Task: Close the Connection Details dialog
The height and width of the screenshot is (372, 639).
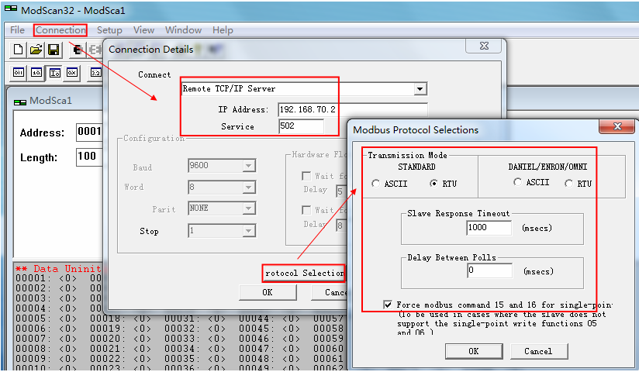Action: coord(484,46)
